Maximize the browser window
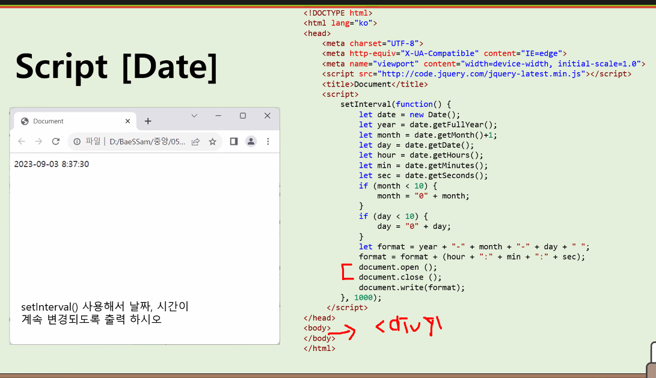Viewport: 656px width, 378px height. coord(243,116)
